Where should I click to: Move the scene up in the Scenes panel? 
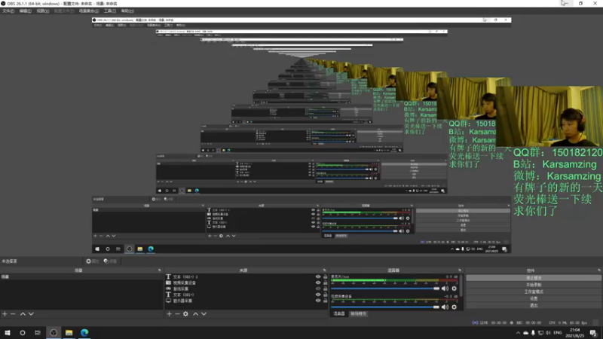click(23, 314)
